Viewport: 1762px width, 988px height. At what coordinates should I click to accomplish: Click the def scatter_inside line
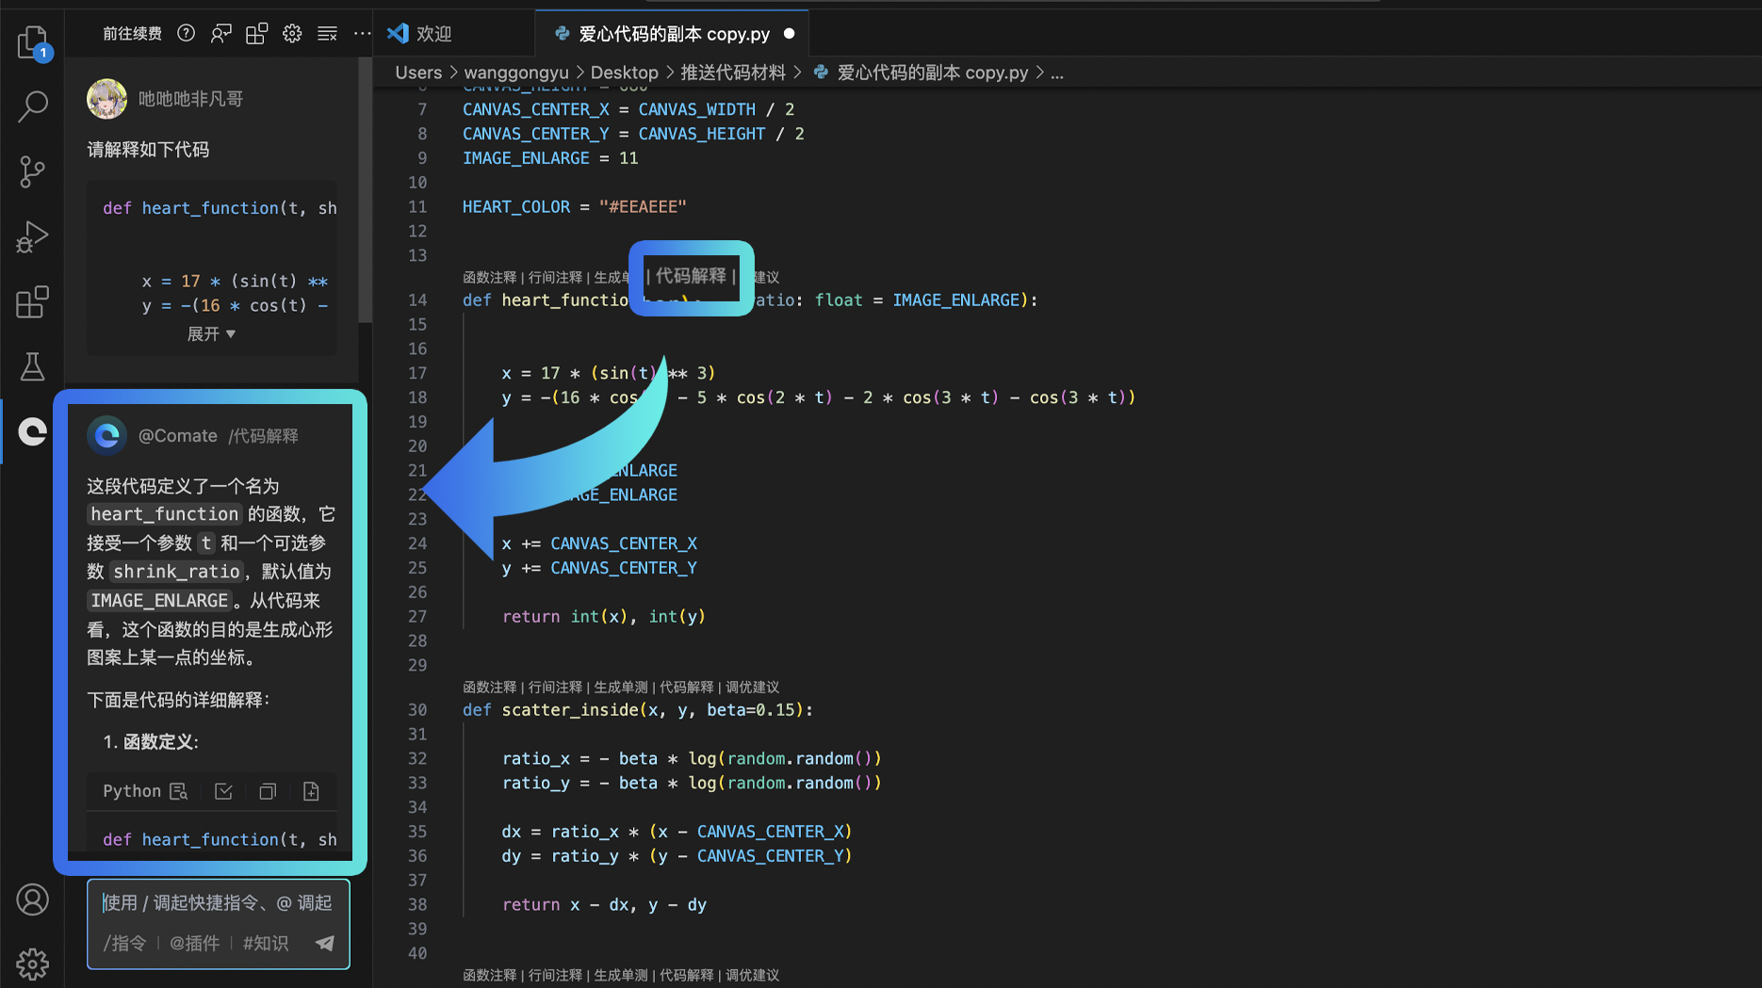coord(638,710)
